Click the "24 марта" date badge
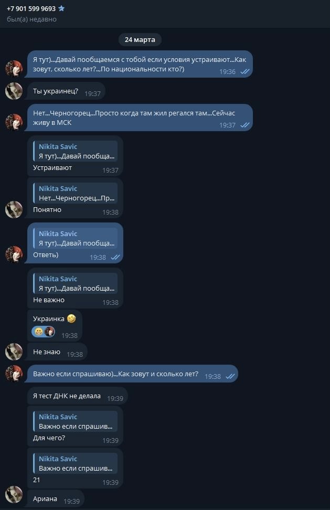This screenshot has width=330, height=510. (140, 39)
